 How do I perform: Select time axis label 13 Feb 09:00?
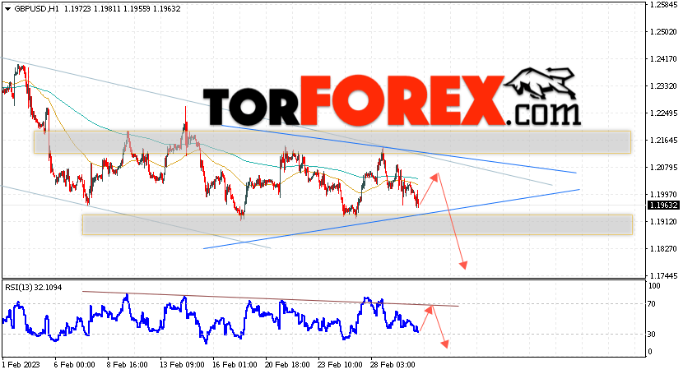(181, 364)
